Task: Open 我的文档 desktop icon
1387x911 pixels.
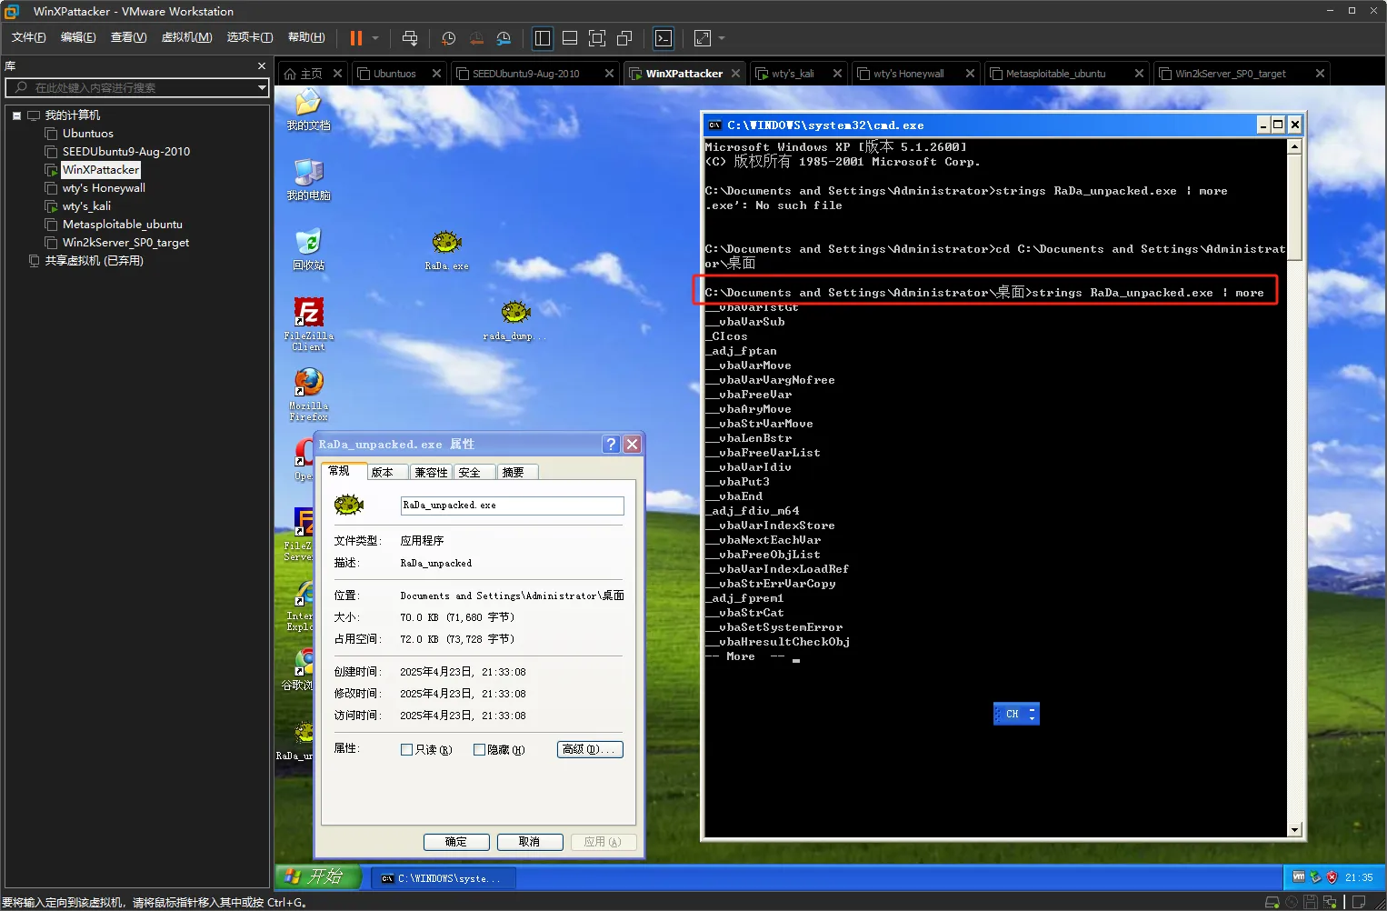Action: 308,110
